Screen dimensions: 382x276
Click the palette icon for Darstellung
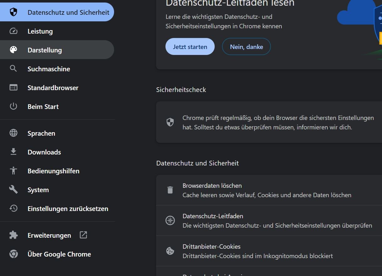pyautogui.click(x=13, y=50)
